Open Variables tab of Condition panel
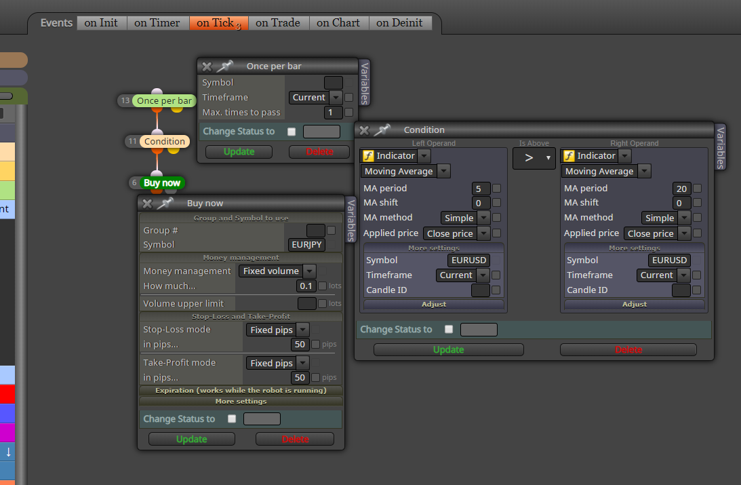This screenshot has height=485, width=741. (720, 147)
